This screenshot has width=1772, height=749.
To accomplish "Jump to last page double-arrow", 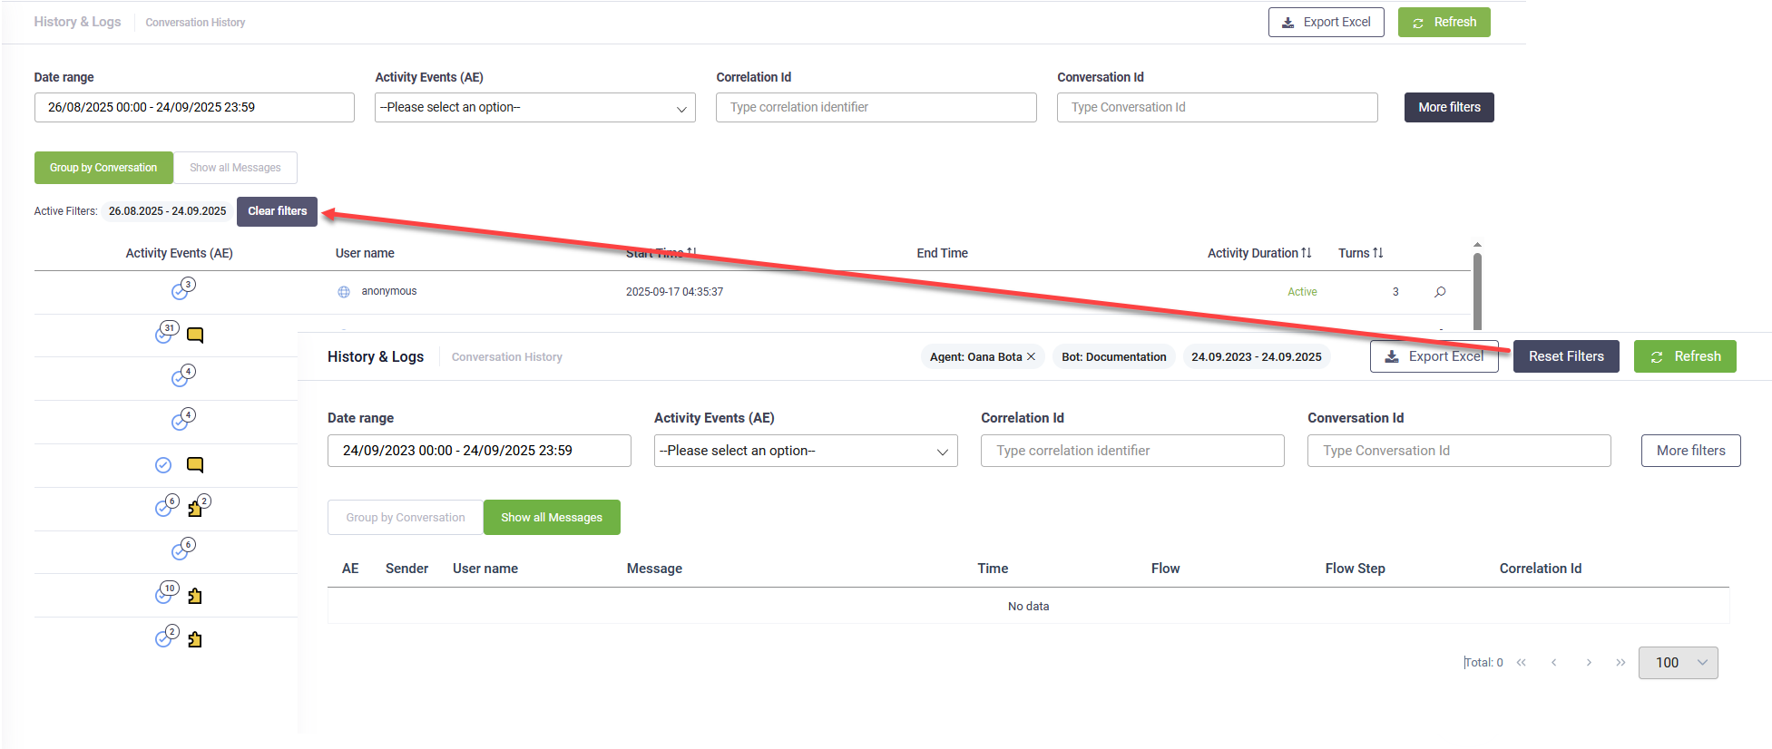I will click(1620, 663).
